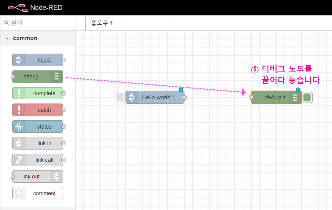Image resolution: width=332 pixels, height=210 pixels.
Task: Select the debug 1 node on canvas
Action: click(x=276, y=97)
